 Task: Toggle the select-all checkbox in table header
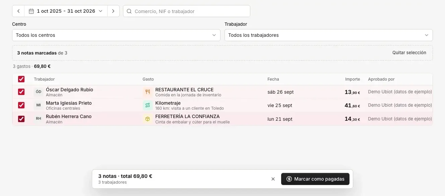pyautogui.click(x=21, y=79)
